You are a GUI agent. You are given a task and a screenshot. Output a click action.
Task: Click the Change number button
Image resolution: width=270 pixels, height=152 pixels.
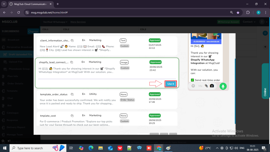(x=33, y=31)
